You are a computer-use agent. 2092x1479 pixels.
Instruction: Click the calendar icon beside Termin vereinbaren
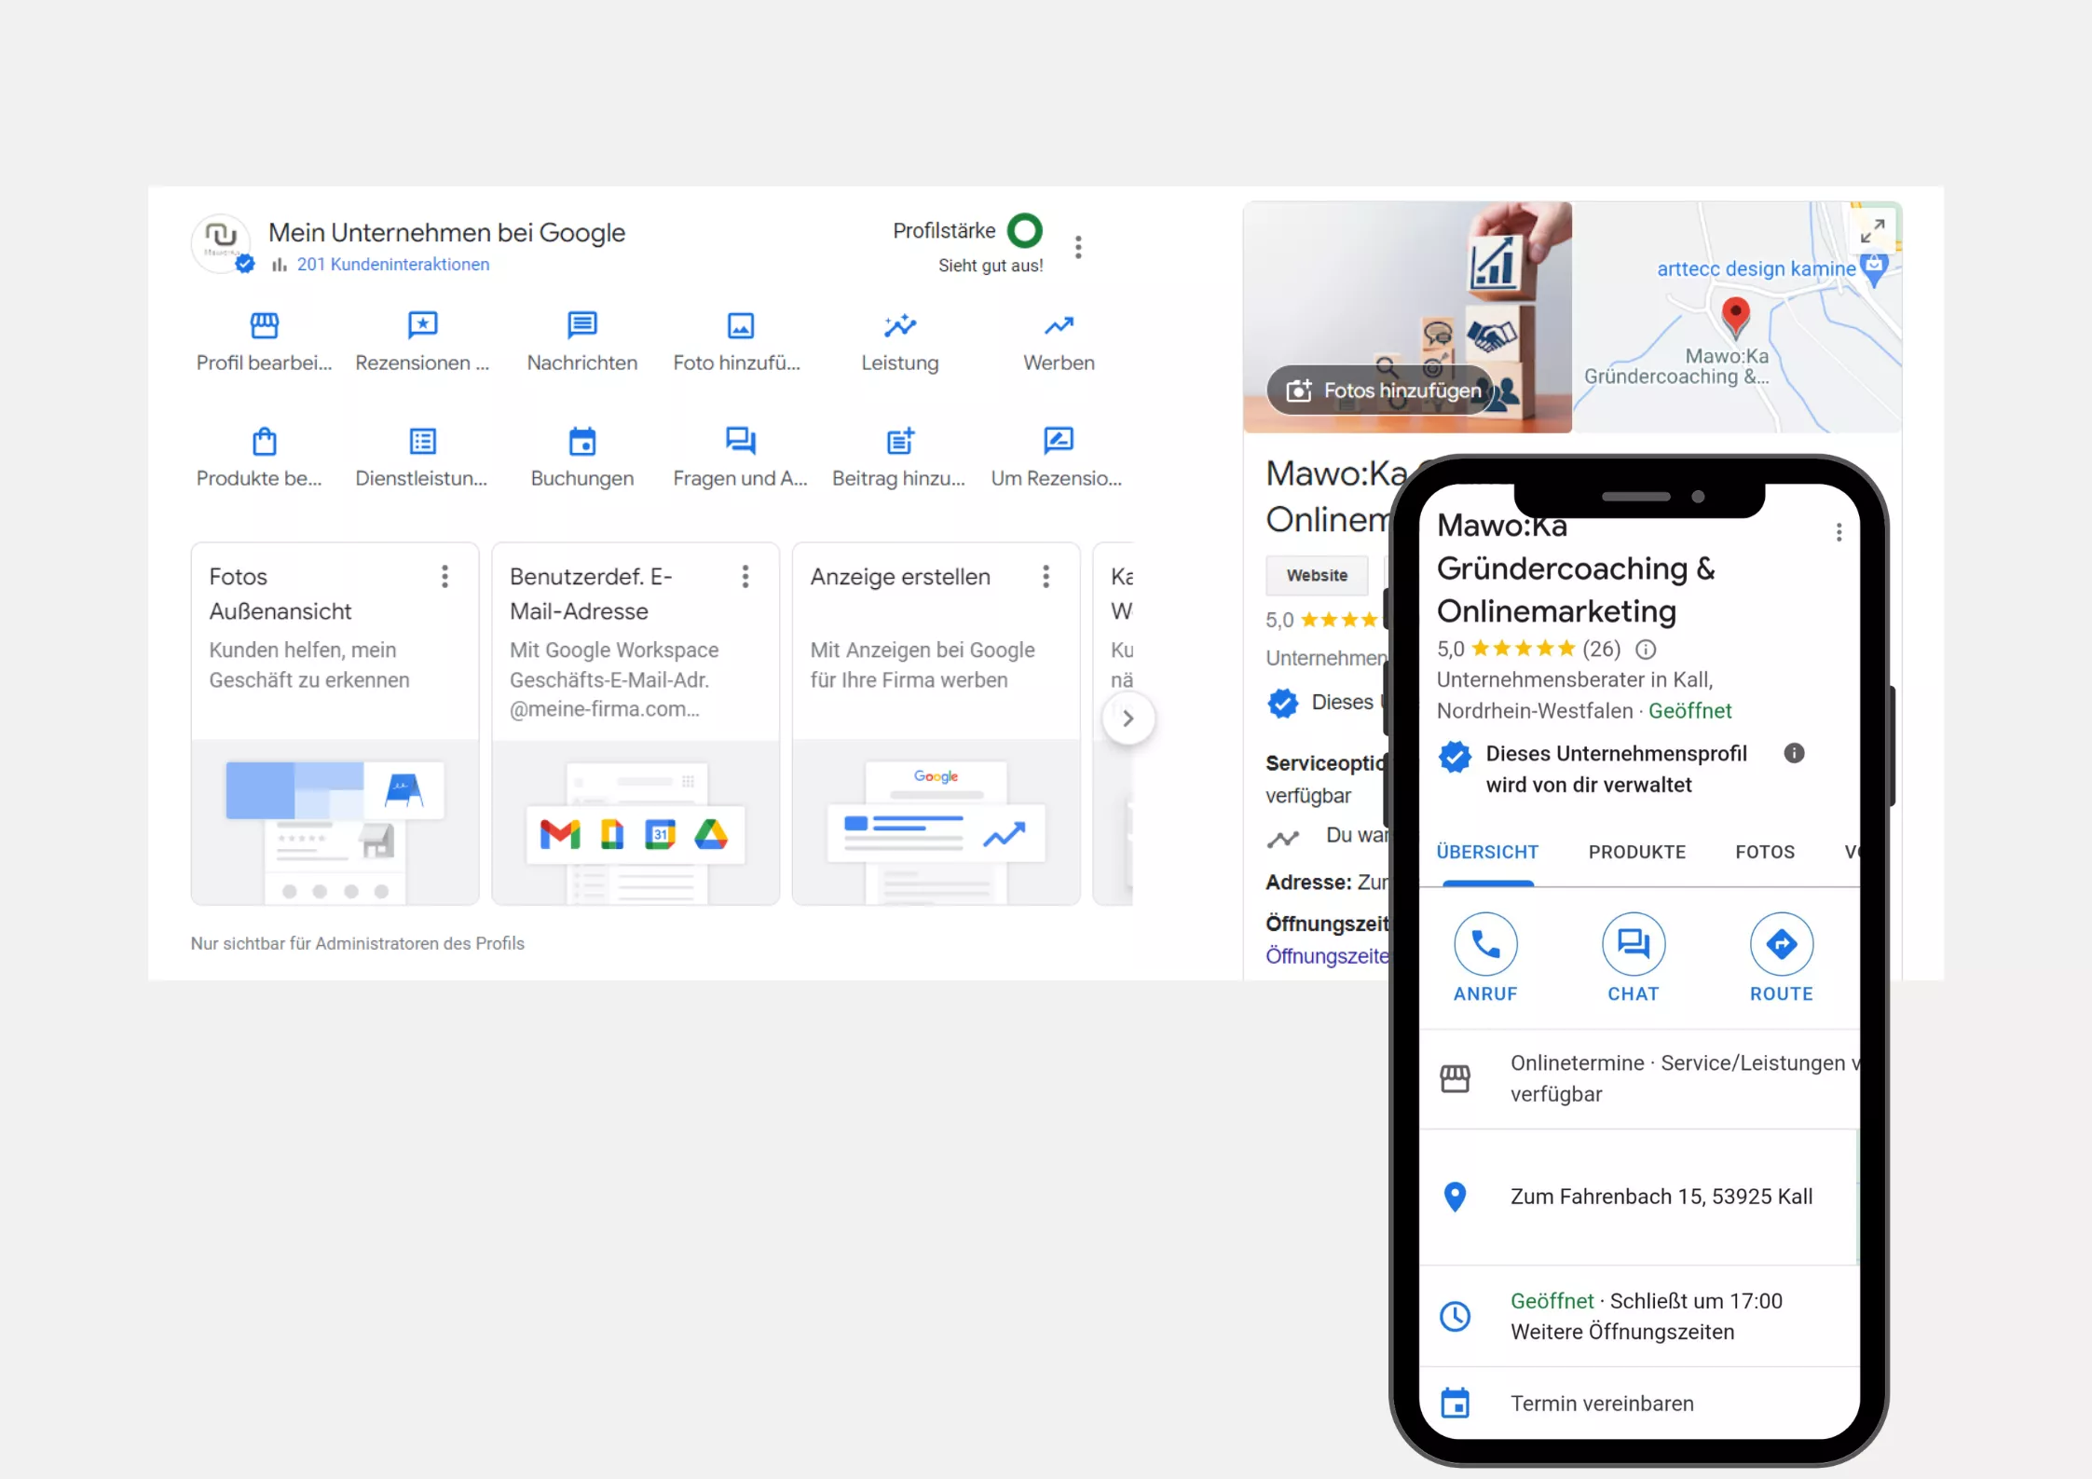click(1455, 1403)
